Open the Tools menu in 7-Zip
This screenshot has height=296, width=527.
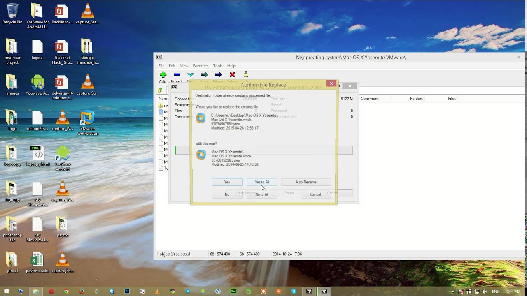[x=218, y=66]
